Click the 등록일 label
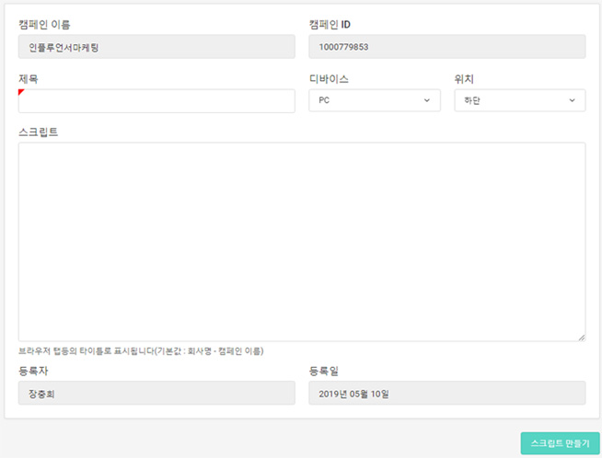This screenshot has width=602, height=458. click(x=324, y=371)
